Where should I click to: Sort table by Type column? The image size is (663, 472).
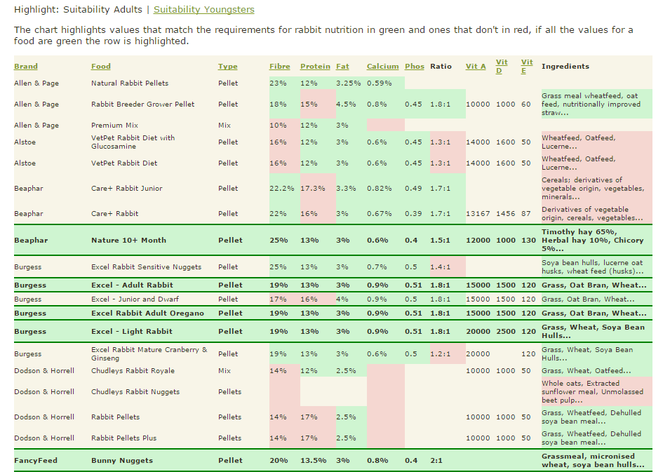(x=227, y=67)
